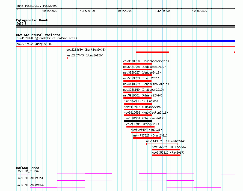Click nsv3055315 (Fan2017) label
Screen dimensions: 243x191
(168, 153)
